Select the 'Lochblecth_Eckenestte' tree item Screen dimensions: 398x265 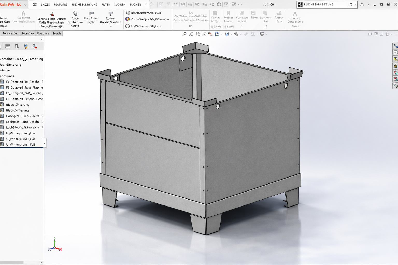[x=22, y=127]
